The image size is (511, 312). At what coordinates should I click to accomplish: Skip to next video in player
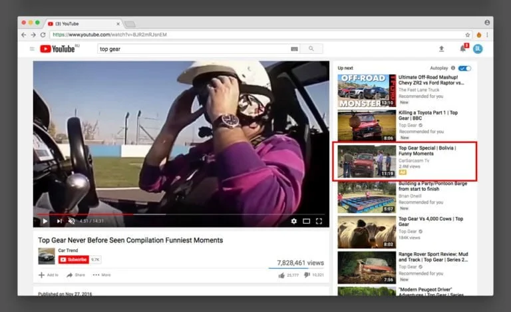[59, 221]
